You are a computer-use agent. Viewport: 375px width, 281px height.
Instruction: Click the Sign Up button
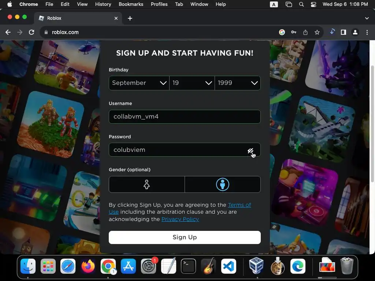point(185,237)
